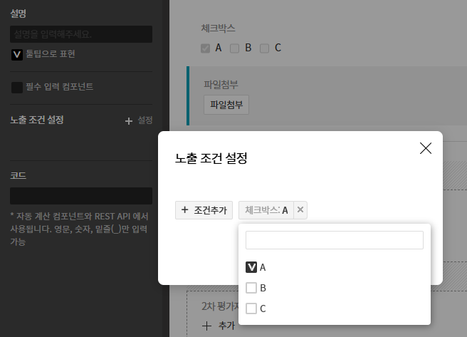
Task: Close the 노출 조건 설정 dialog
Action: pos(426,148)
